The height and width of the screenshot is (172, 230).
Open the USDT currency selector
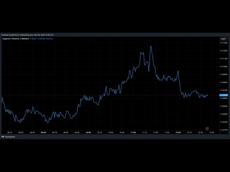tap(223, 39)
